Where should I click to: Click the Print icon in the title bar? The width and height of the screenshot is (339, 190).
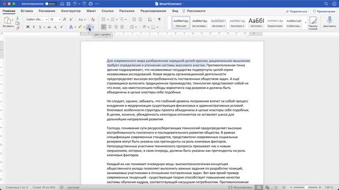tap(91, 4)
